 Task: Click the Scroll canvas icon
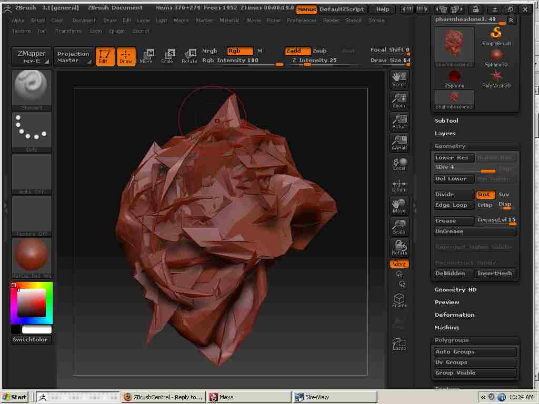click(x=399, y=79)
